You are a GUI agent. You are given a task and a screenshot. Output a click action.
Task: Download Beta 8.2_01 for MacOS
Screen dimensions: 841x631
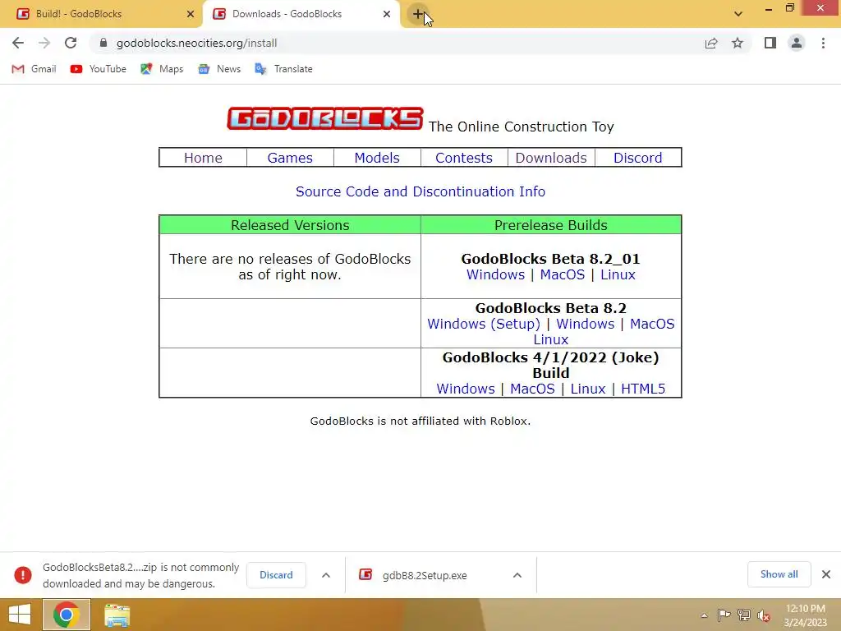tap(562, 274)
